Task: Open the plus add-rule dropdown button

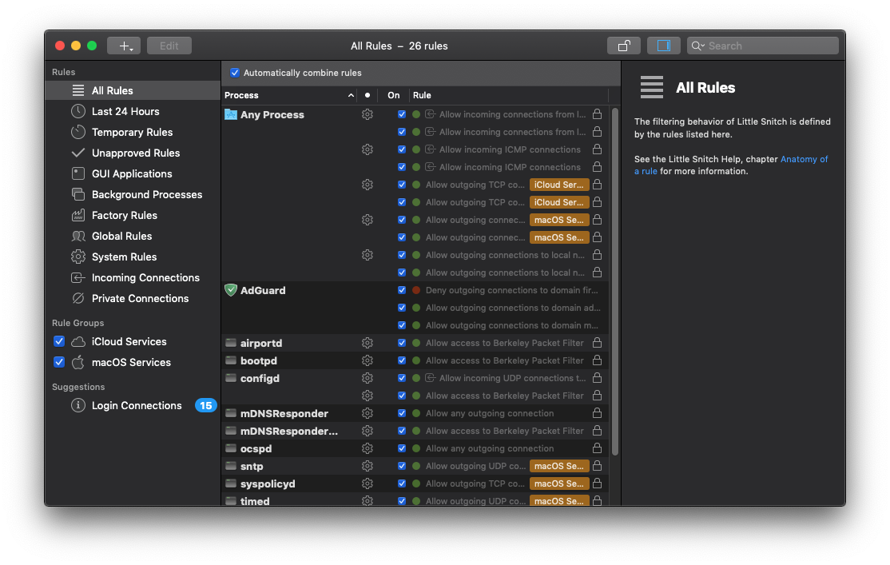Action: click(124, 46)
